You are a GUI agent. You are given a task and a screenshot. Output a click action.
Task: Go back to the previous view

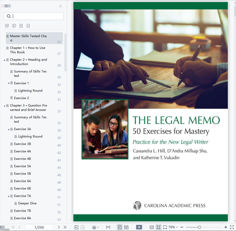pyautogui.click(x=76, y=227)
